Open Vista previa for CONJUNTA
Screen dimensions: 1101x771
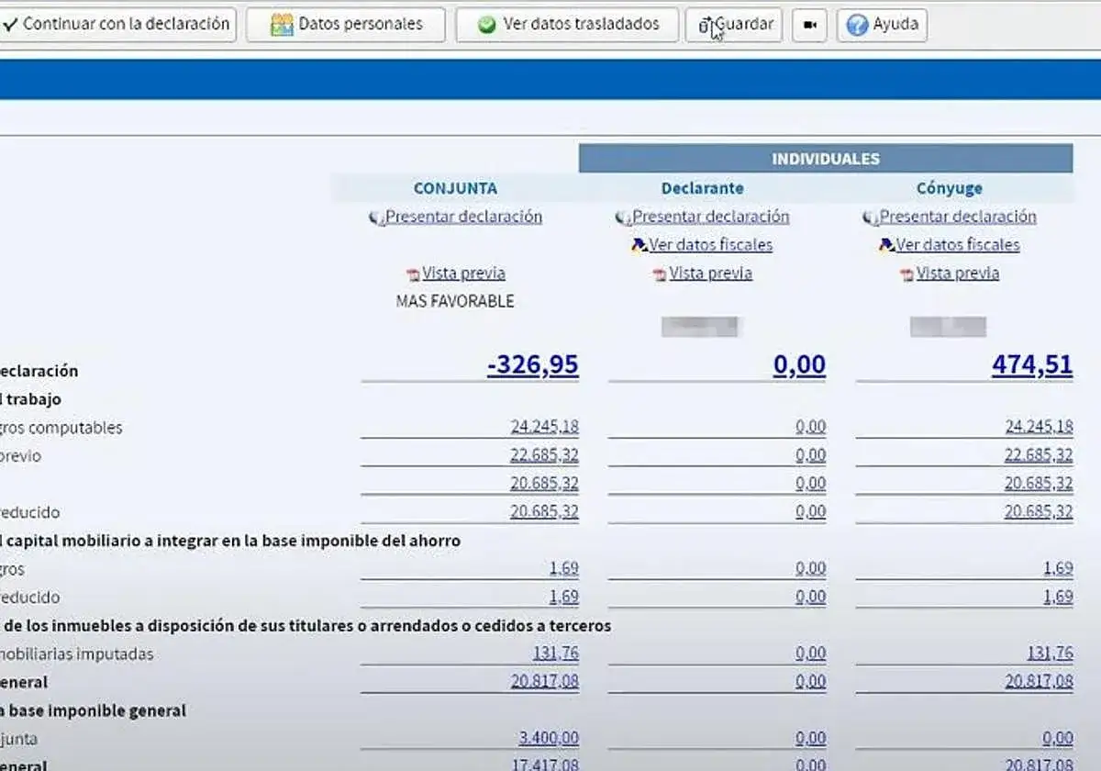[x=463, y=274]
